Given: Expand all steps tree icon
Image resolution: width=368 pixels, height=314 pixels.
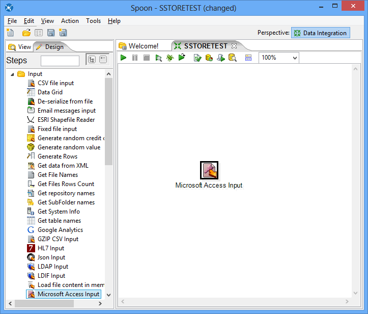Looking at the screenshot, I should 92,60.
